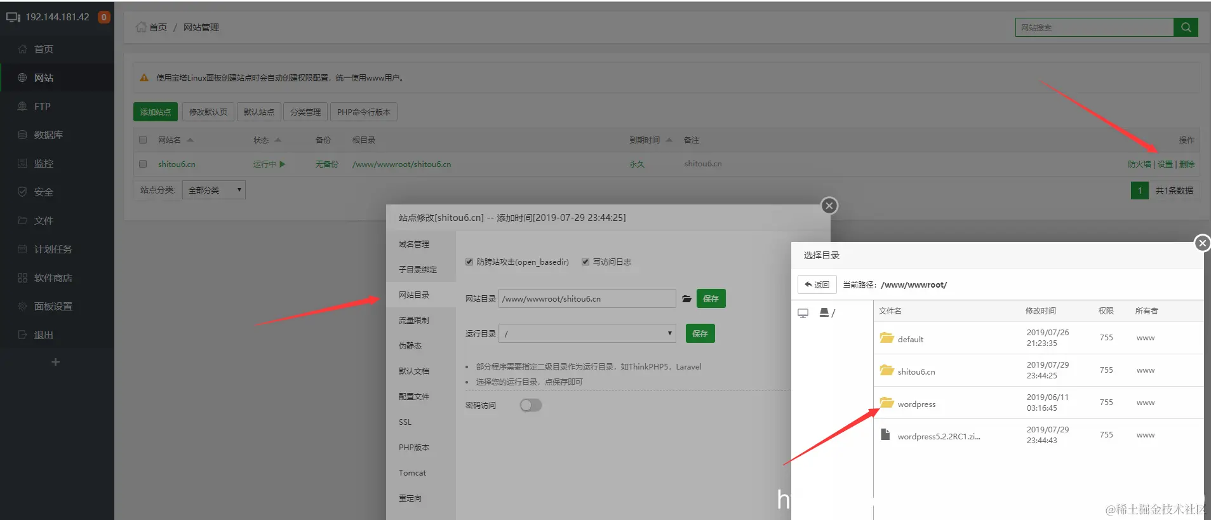Switch to the 子目录绑定 tab
The height and width of the screenshot is (520, 1211).
(421, 269)
